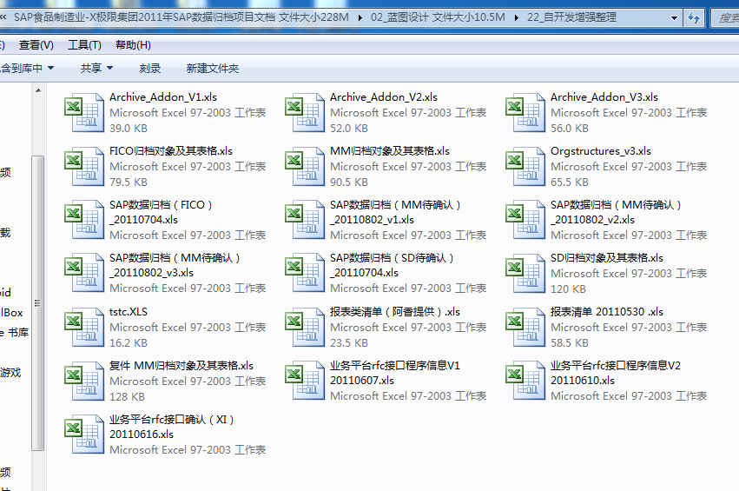The image size is (739, 491).
Task: Click icon of 业务平台rfc接口程序信息V2 20110610.xls
Action: 525,381
